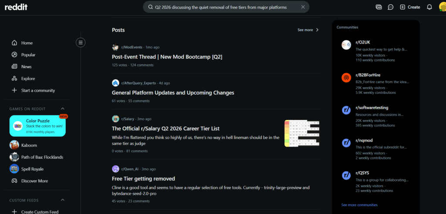This screenshot has width=446, height=214.
Task: Collapse the Games on Reddit section
Action: (63, 109)
